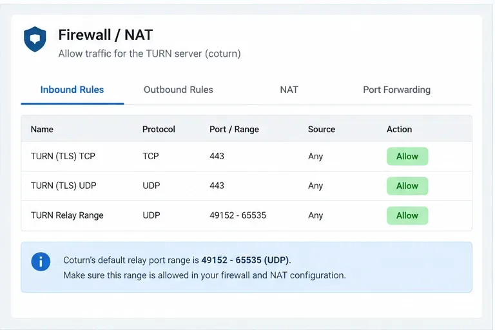495x330 pixels.
Task: Click Any source in TURN (TLS) UDP row
Action: (x=315, y=186)
